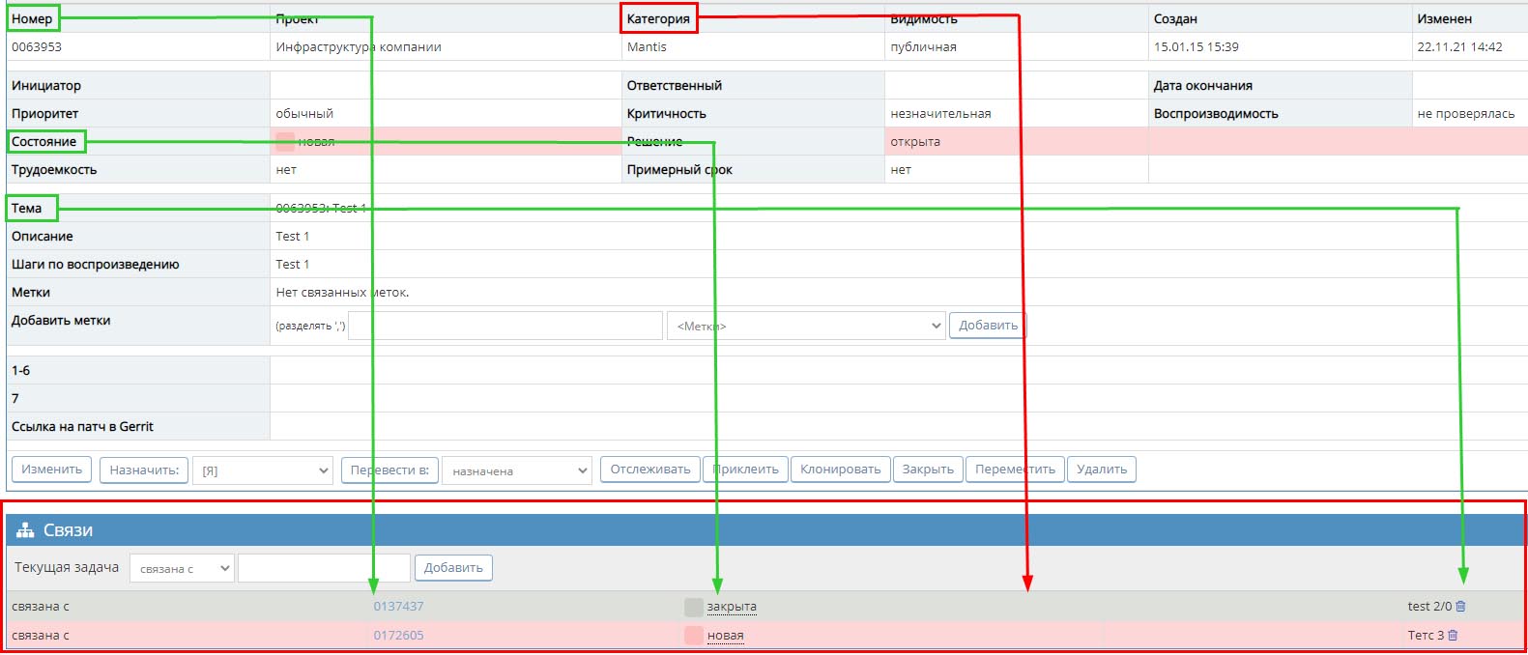Click the pink status swatch in Состояние row
This screenshot has width=1528, height=655.
285,142
